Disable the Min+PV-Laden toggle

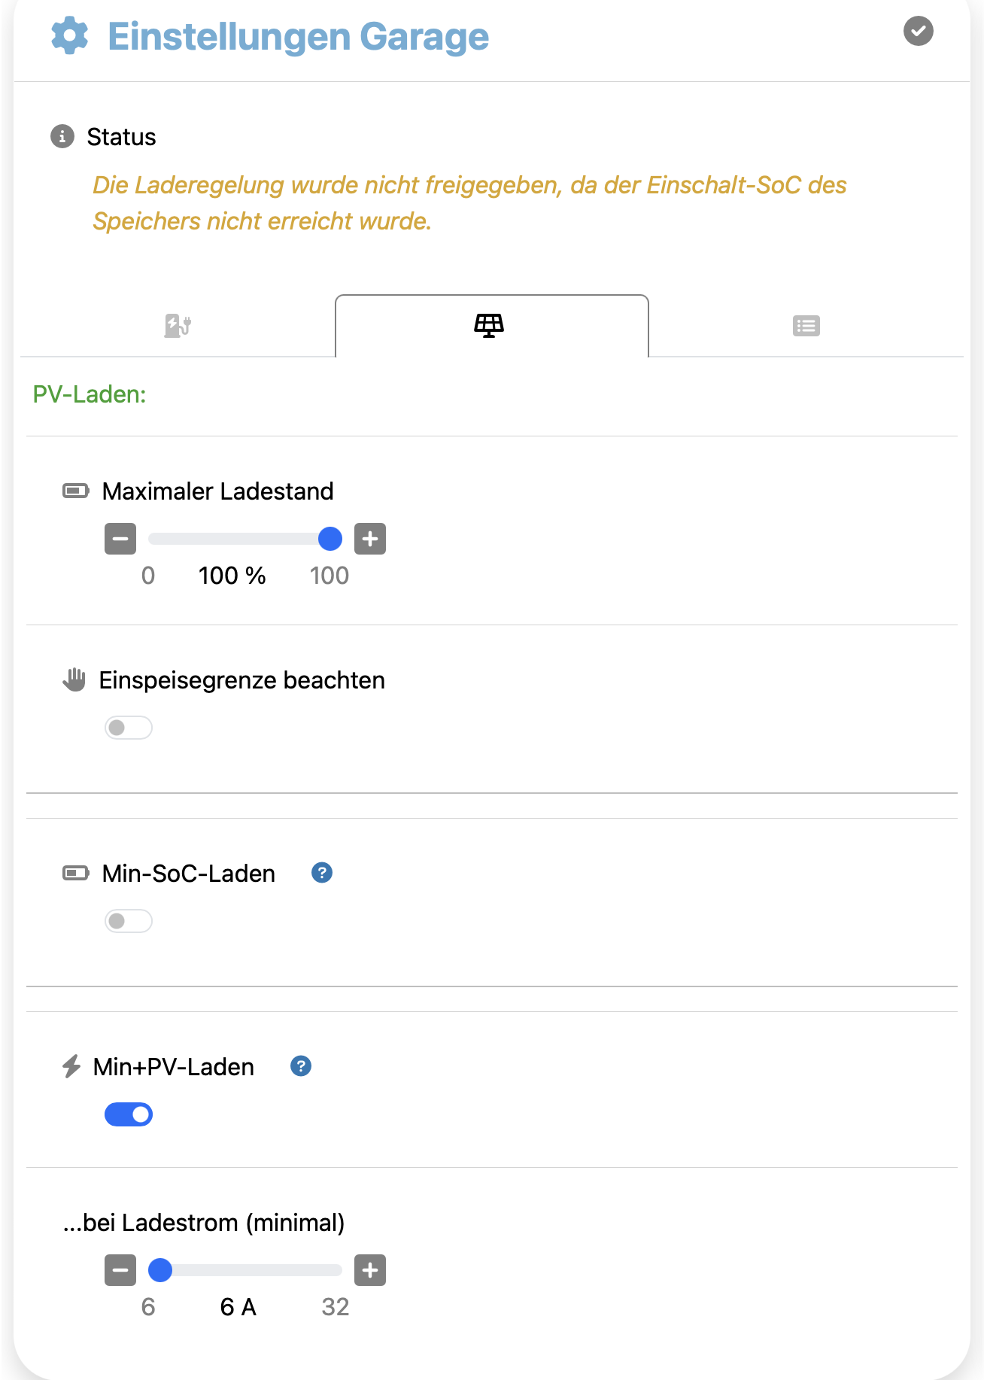(x=129, y=1114)
